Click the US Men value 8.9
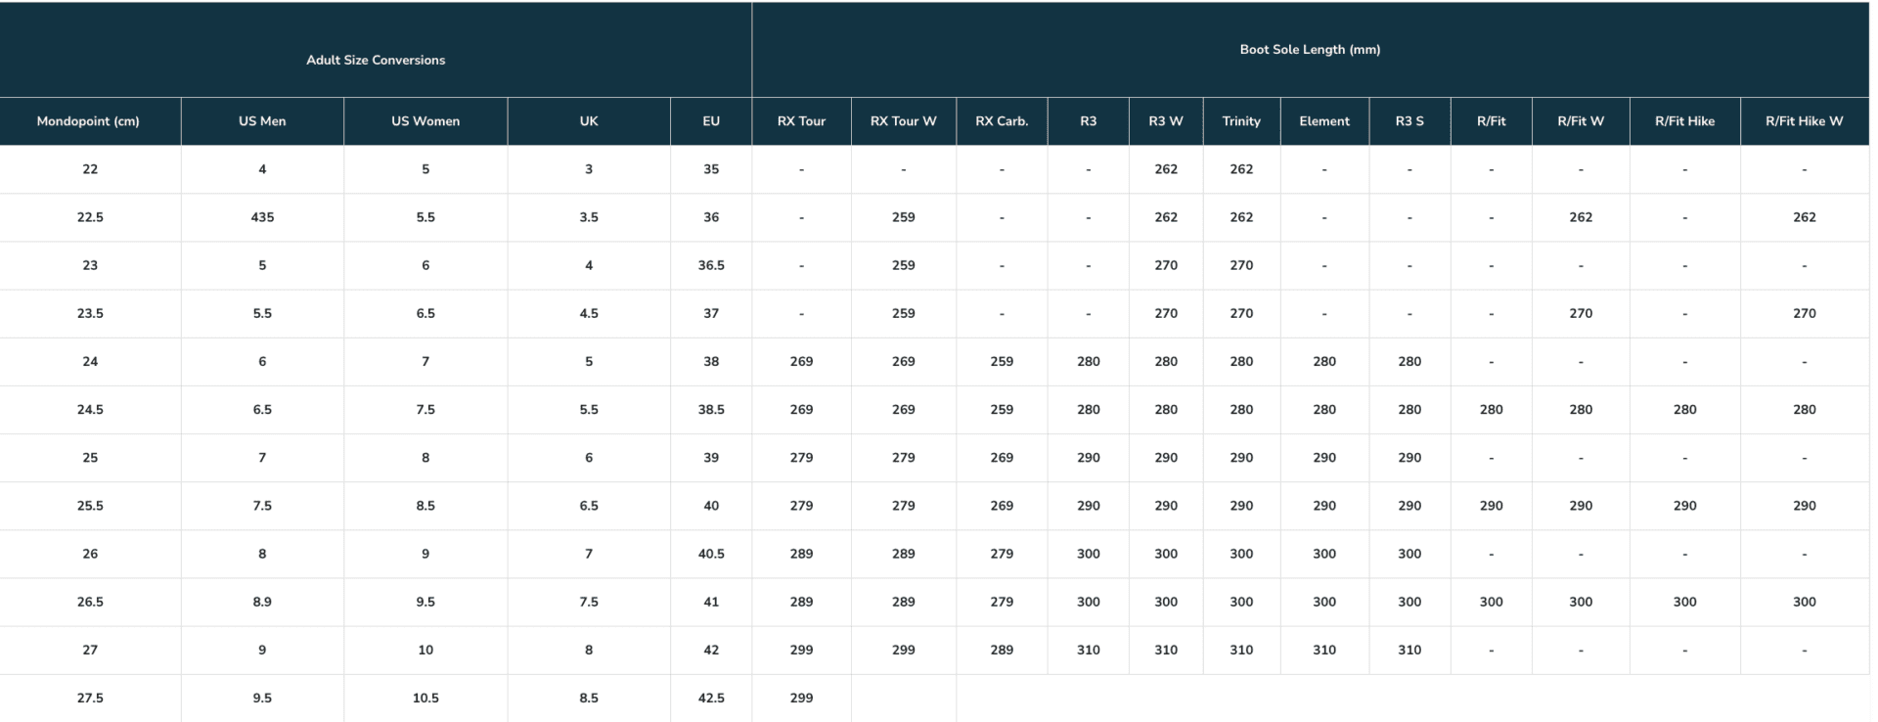Screen dimensions: 1878x722 [x=262, y=602]
